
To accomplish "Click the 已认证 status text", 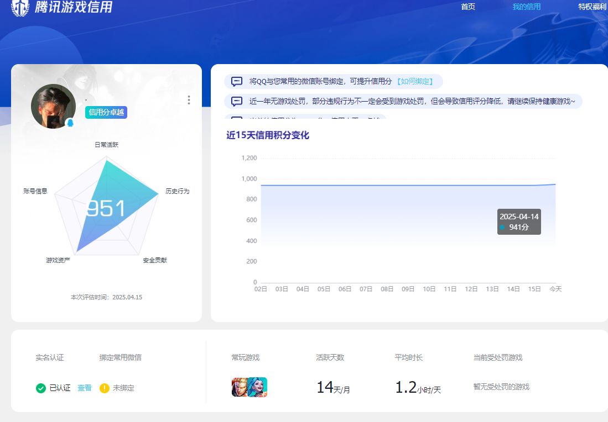I will (x=60, y=388).
